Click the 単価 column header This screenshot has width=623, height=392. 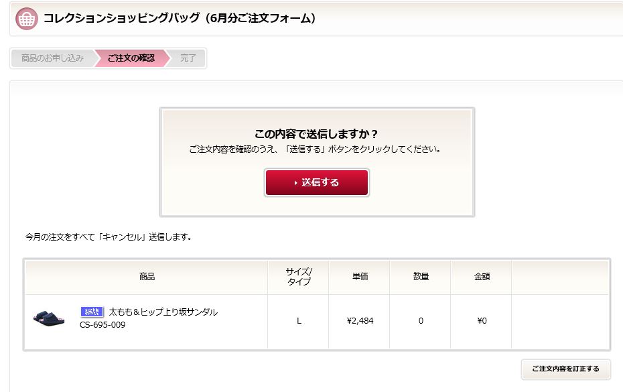tap(360, 277)
